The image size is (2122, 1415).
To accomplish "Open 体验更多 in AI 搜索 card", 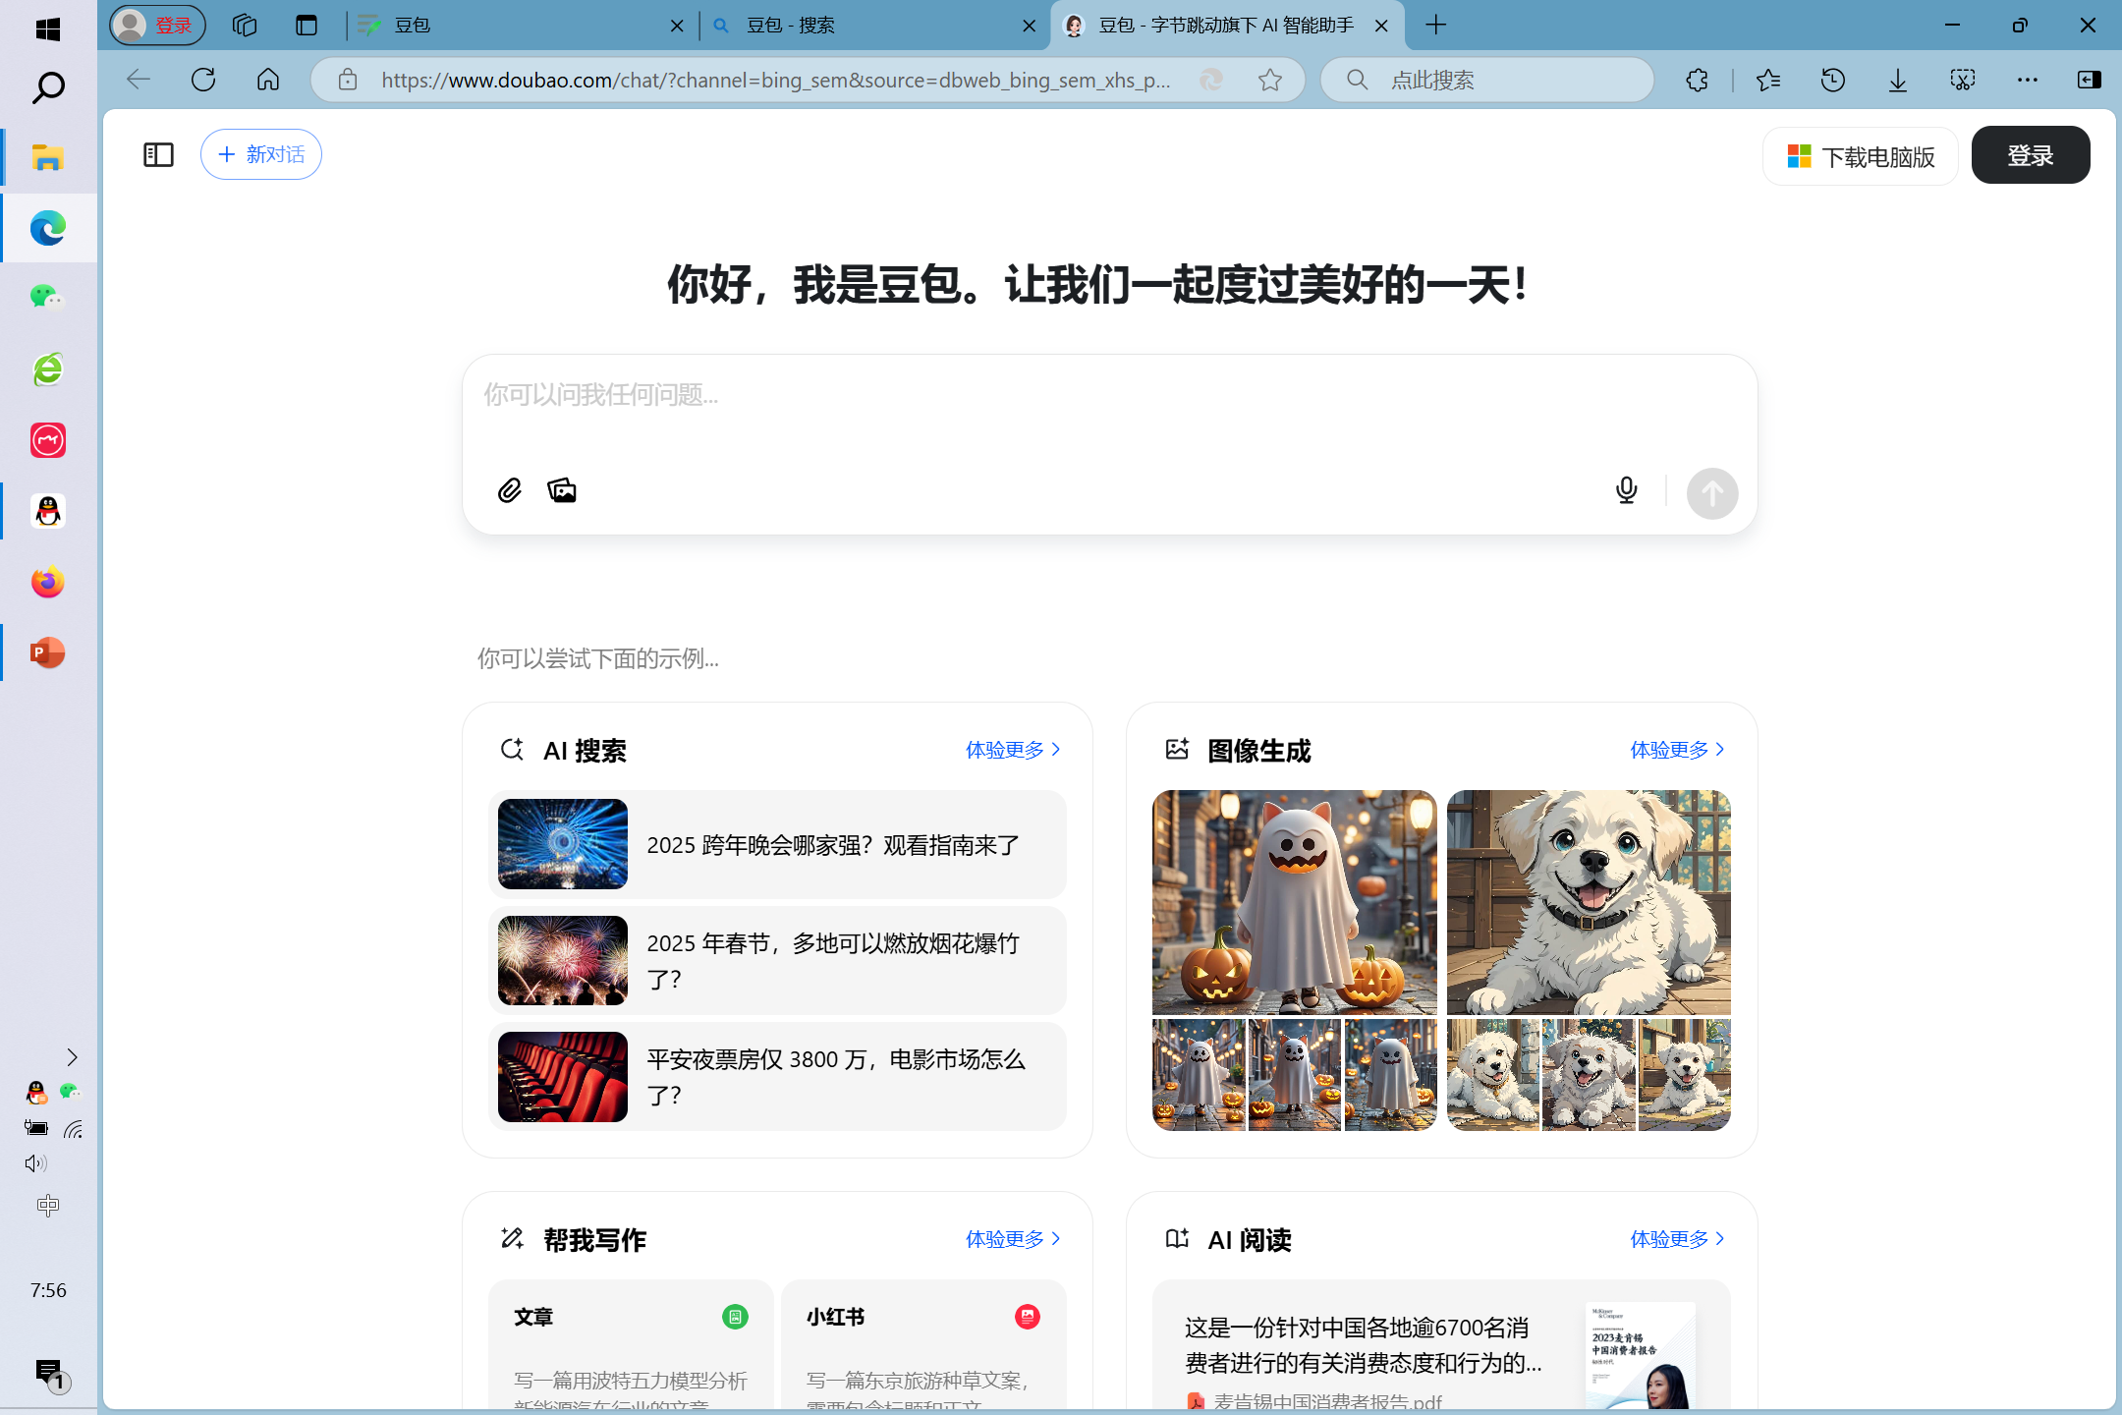I will [1013, 750].
